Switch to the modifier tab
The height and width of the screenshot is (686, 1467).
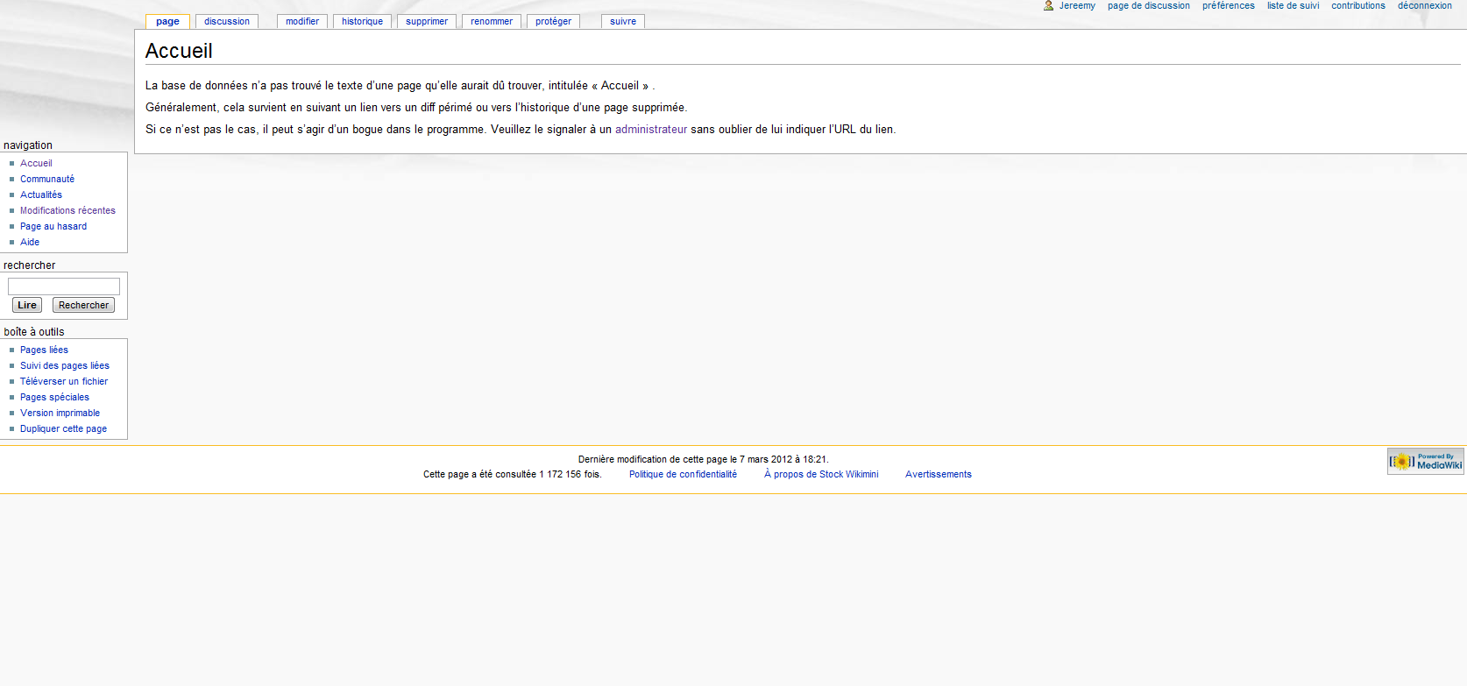(x=302, y=22)
